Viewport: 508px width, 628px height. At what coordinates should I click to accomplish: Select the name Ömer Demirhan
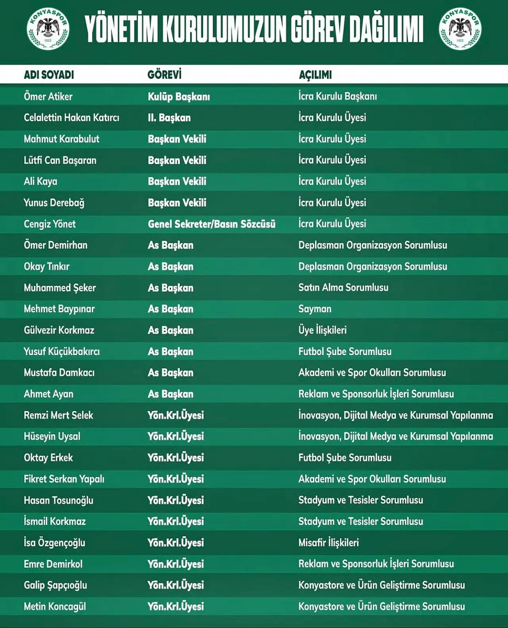click(x=56, y=245)
